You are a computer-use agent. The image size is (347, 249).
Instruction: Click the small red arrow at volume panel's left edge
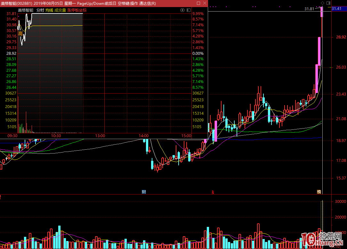[x=1, y=196]
